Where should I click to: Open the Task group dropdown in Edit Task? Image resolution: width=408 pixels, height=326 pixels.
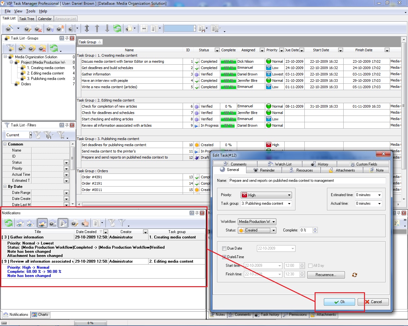tap(289, 204)
